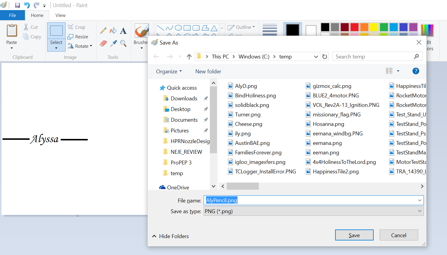447x255 pixels.
Task: Click New folder button
Action: tap(208, 71)
